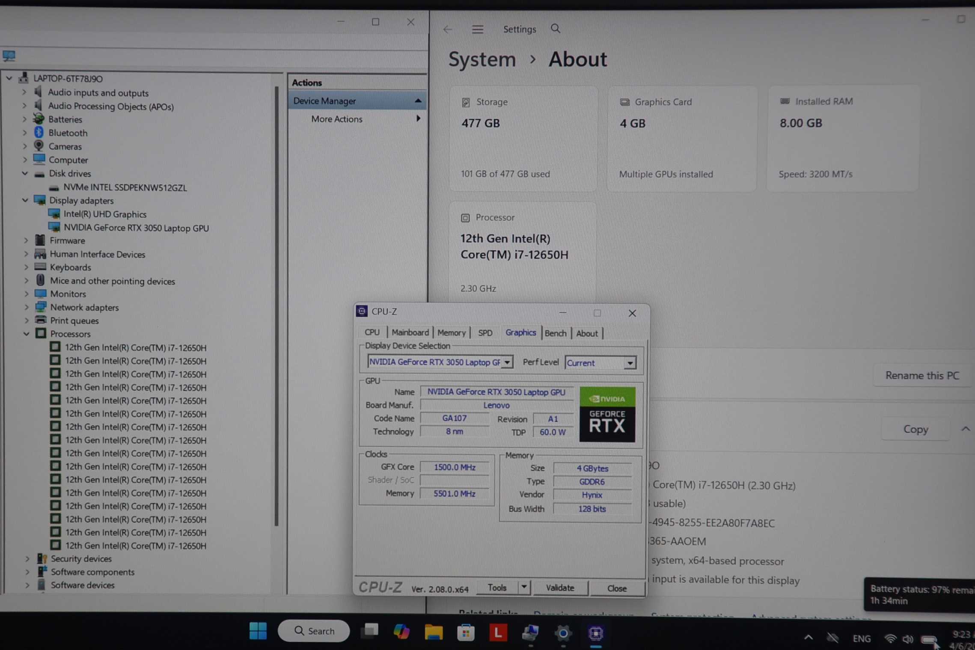Open the Perf Level dropdown
The width and height of the screenshot is (975, 650).
[630, 363]
